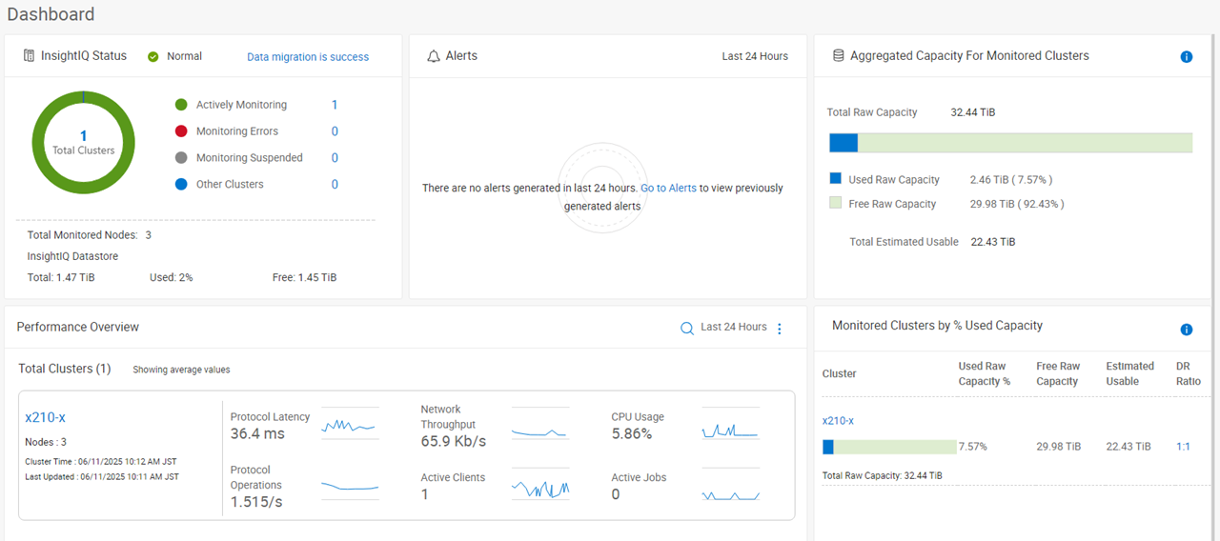Click the Total Raw Capacity usage bar

1010,143
